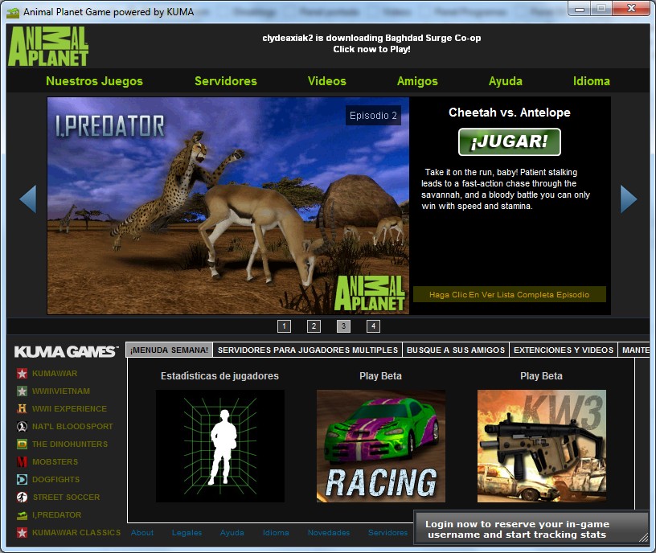Open the MOBSTERS game link

pyautogui.click(x=55, y=462)
